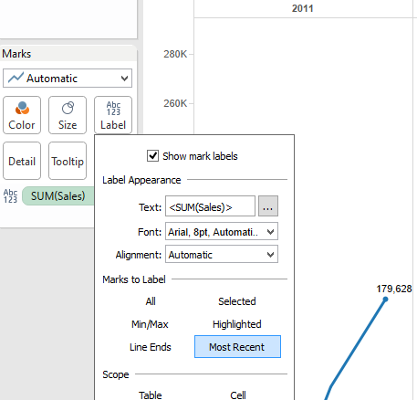
Task: Click the line chart data point
Action: (385, 300)
